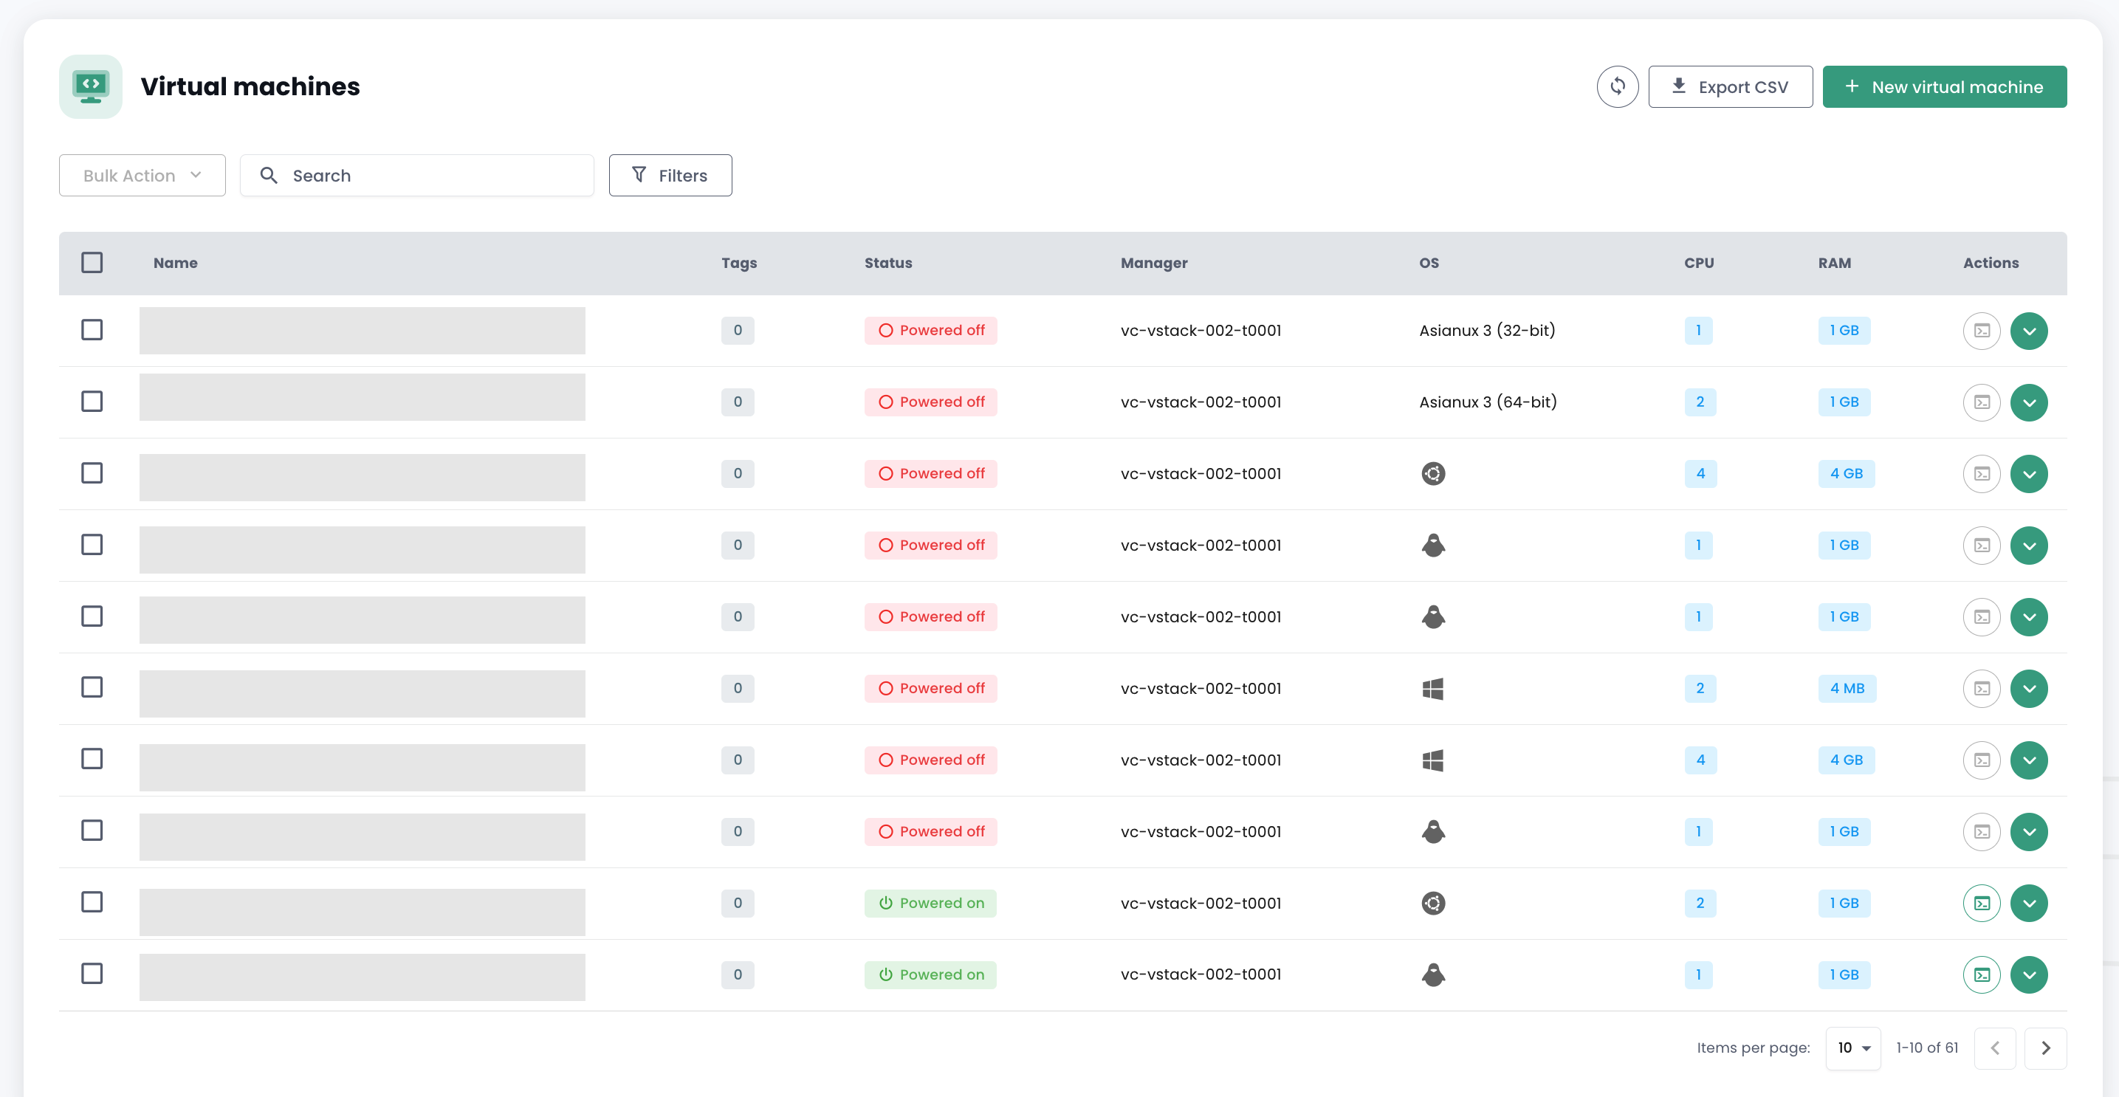
Task: Toggle the select-all checkbox in header
Action: coord(92,262)
